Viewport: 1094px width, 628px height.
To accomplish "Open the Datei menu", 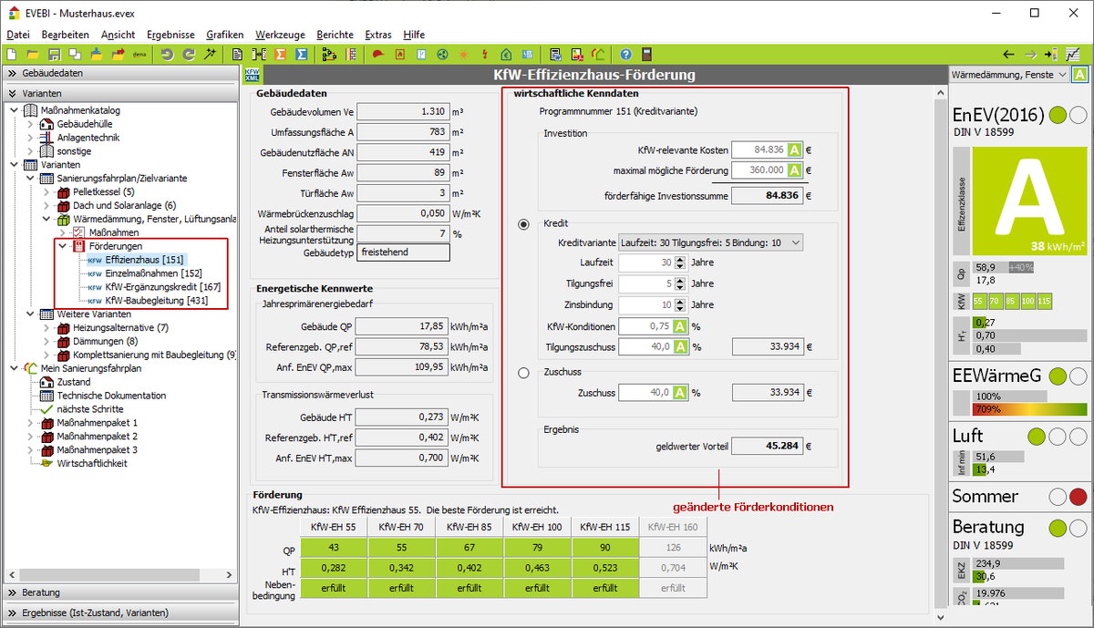I will click(18, 35).
